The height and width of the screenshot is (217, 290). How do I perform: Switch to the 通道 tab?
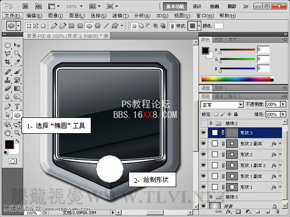tap(219, 96)
